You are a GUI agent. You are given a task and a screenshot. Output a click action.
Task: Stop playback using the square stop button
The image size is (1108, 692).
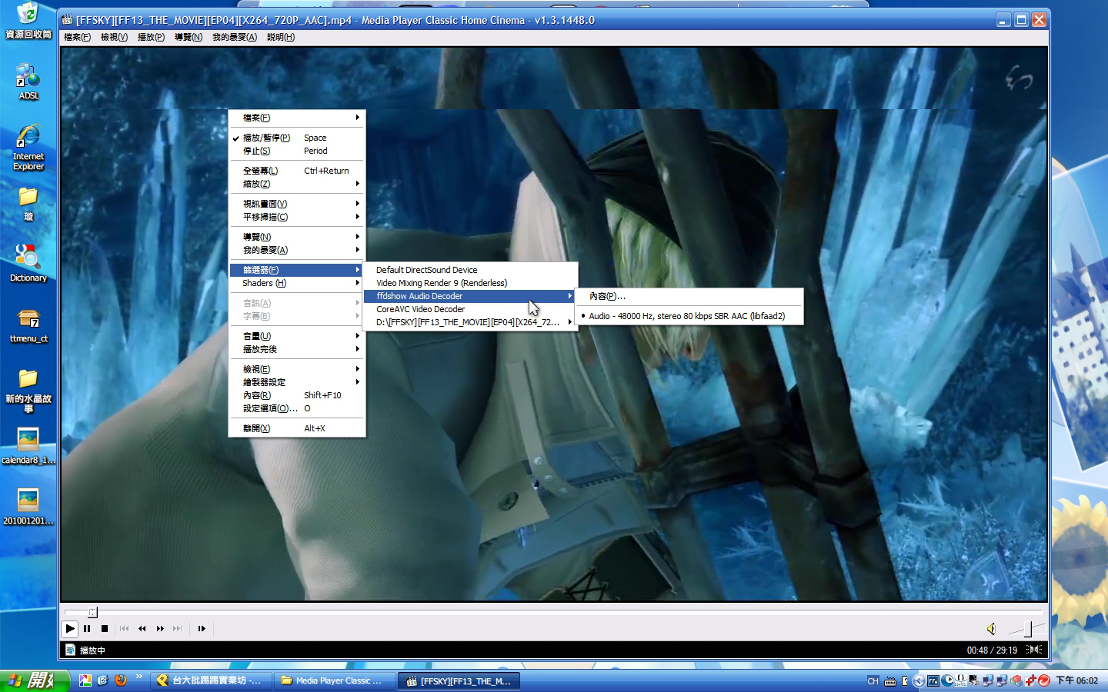click(105, 628)
